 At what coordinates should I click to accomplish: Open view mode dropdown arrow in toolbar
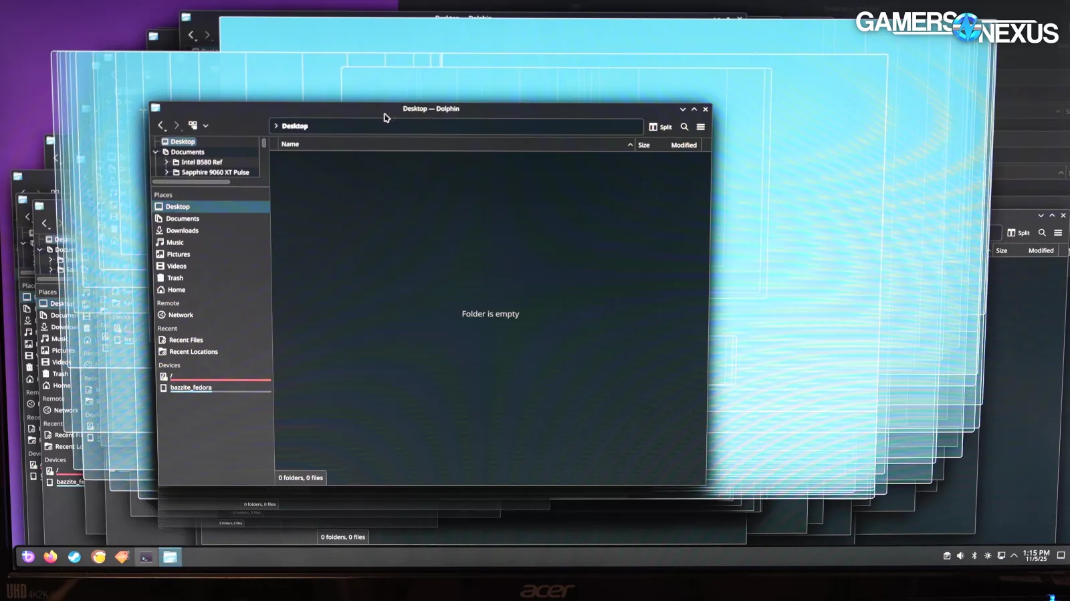click(x=206, y=126)
